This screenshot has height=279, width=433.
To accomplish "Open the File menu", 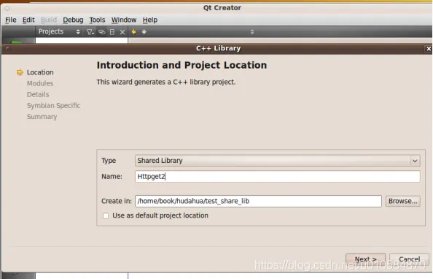I will pyautogui.click(x=11, y=20).
